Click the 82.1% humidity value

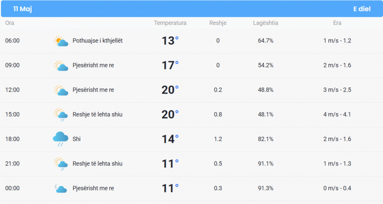point(266,139)
